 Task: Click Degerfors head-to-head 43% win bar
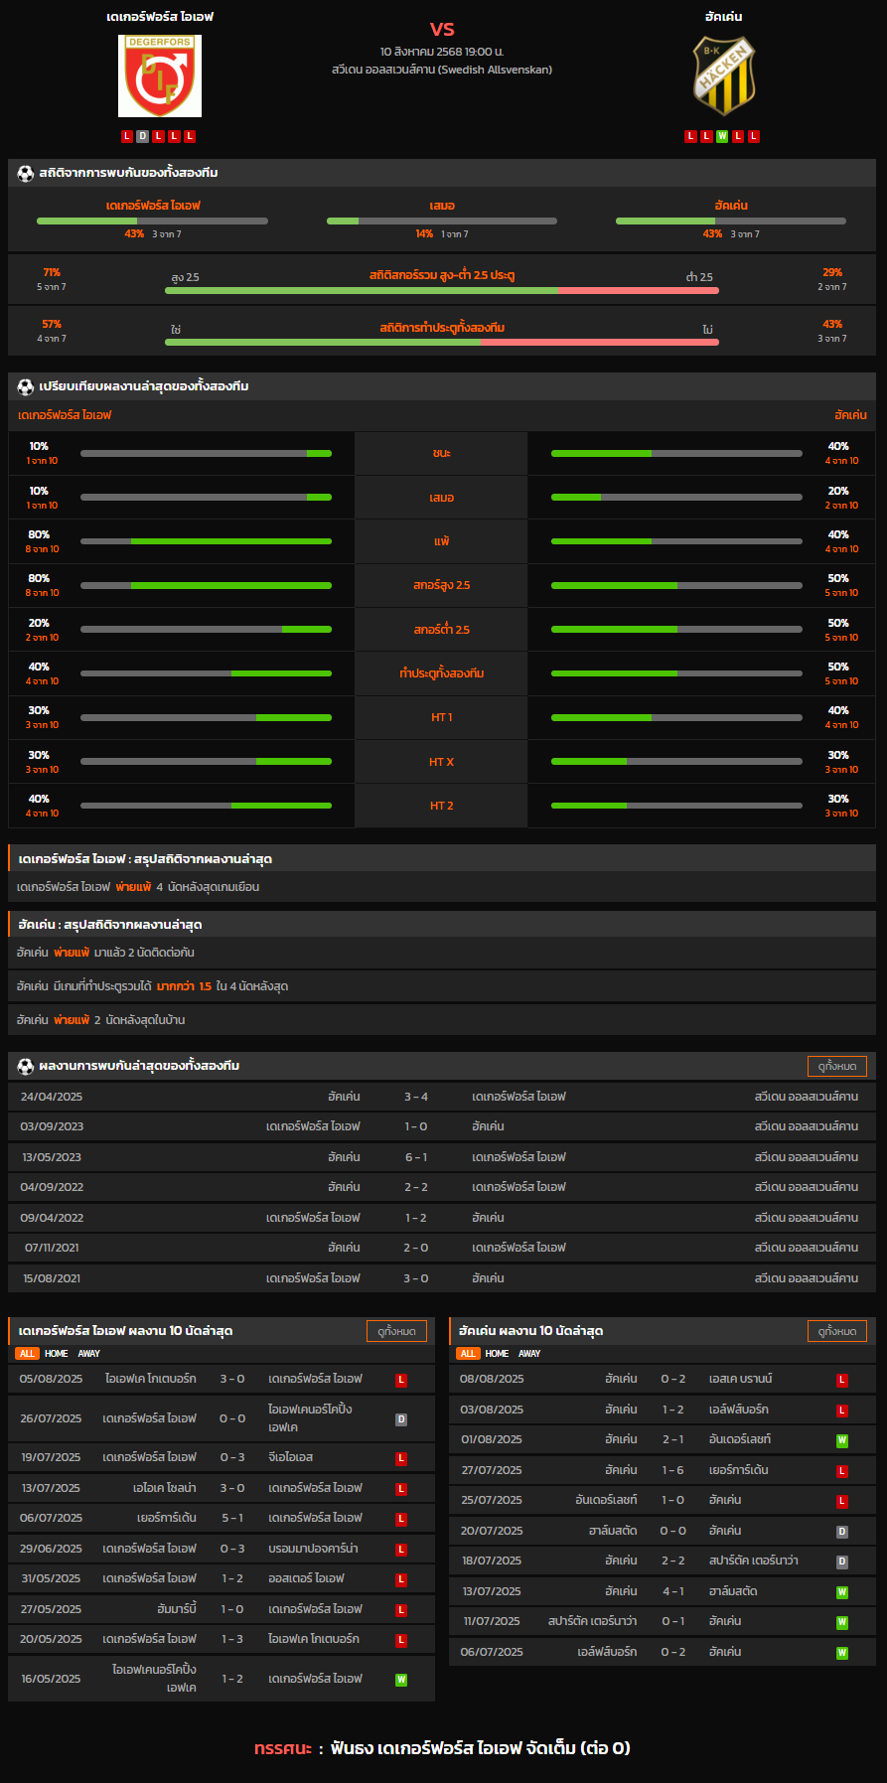tap(152, 221)
